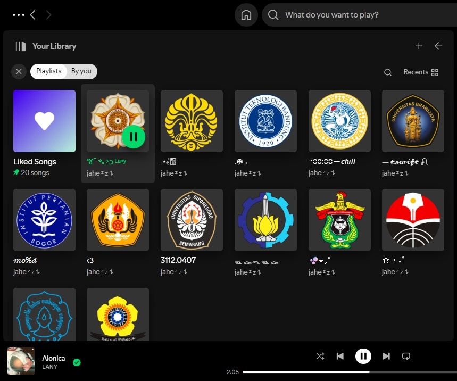The width and height of the screenshot is (457, 381).
Task: Go forward with the right arrow
Action: click(x=48, y=15)
